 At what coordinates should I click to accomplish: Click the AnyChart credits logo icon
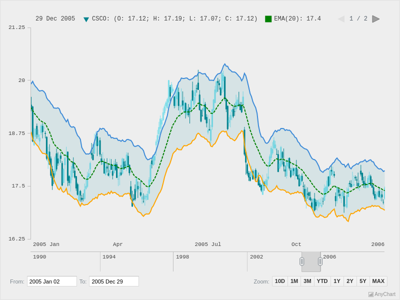371,294
